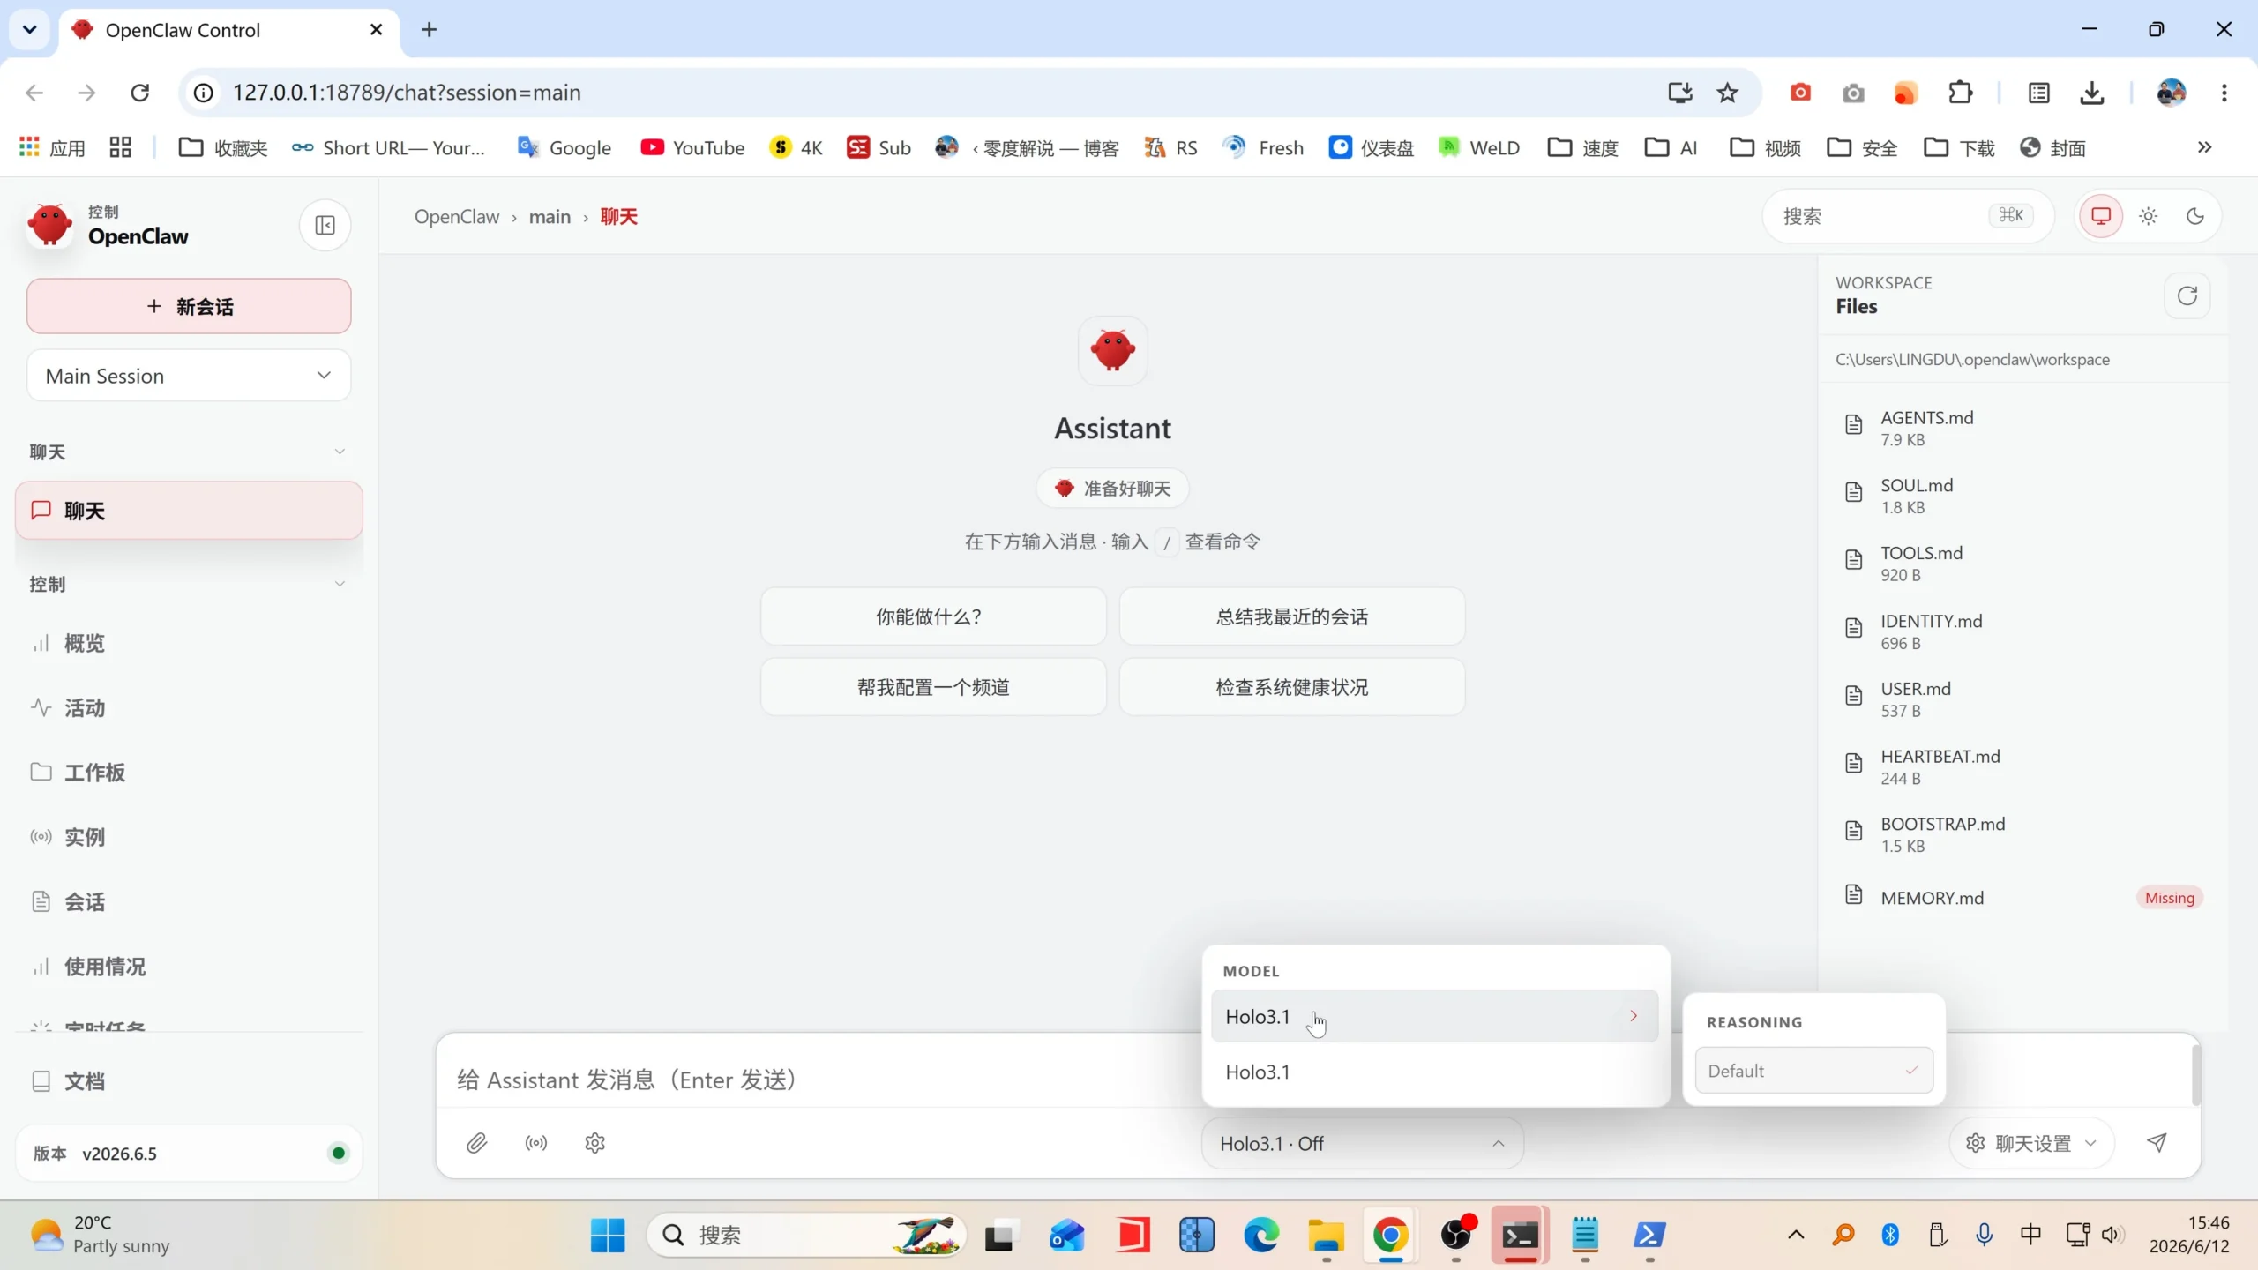2258x1270 pixels.
Task: Open HEARTBEAT.md file
Action: coord(2023,766)
